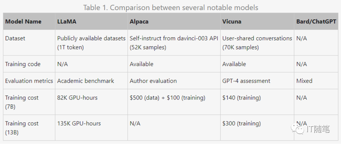341x144 pixels.
Task: Select the Bard/ChatGPT column header
Action: tap(316, 22)
